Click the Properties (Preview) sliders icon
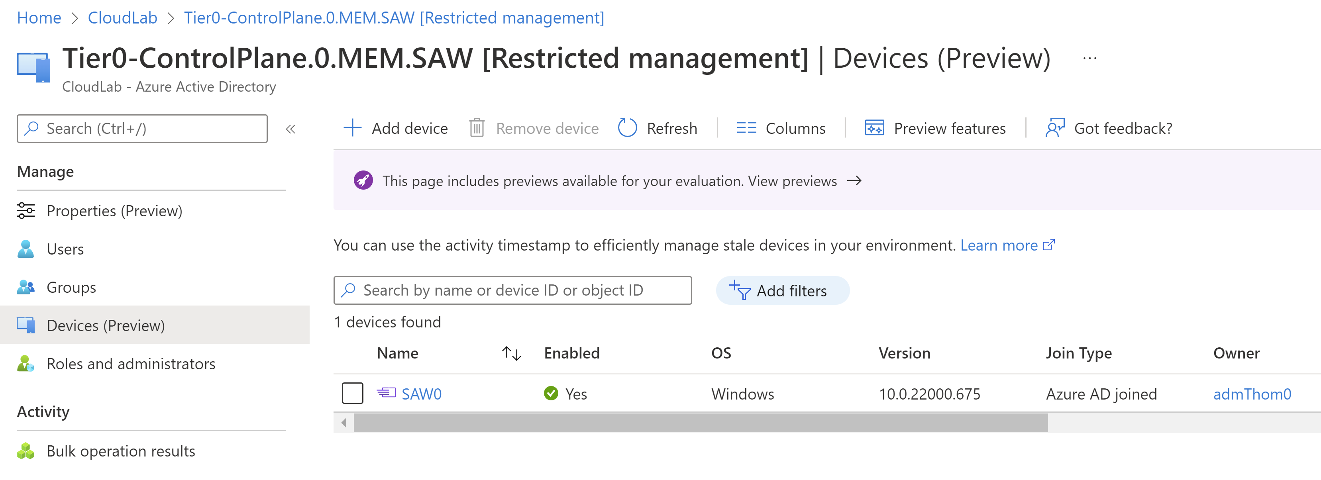 pos(26,211)
